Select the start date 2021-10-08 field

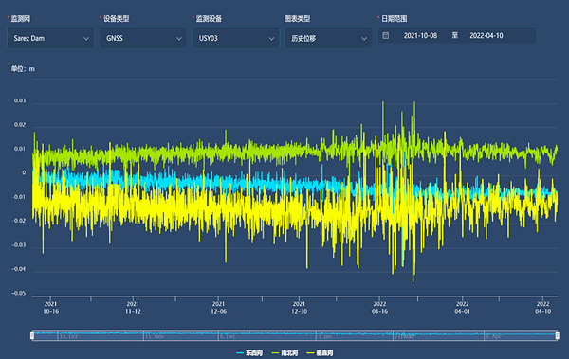420,36
